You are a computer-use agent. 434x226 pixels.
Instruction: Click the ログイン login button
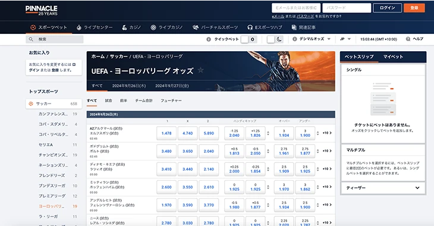pos(387,8)
